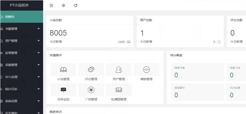Open 评论管理 chat bubble shortcut
The image size is (246, 114).
[91, 70]
